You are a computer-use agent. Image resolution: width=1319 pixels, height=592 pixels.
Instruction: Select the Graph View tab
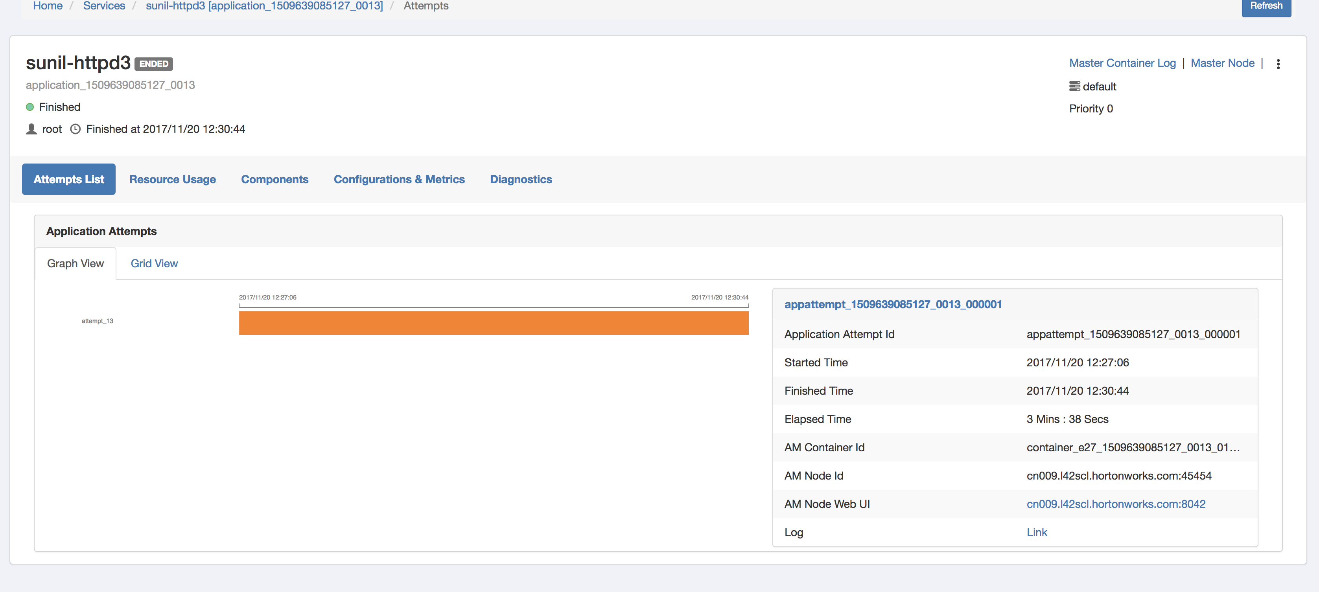coord(75,263)
